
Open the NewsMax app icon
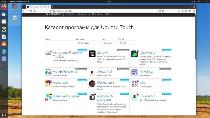point(134,73)
